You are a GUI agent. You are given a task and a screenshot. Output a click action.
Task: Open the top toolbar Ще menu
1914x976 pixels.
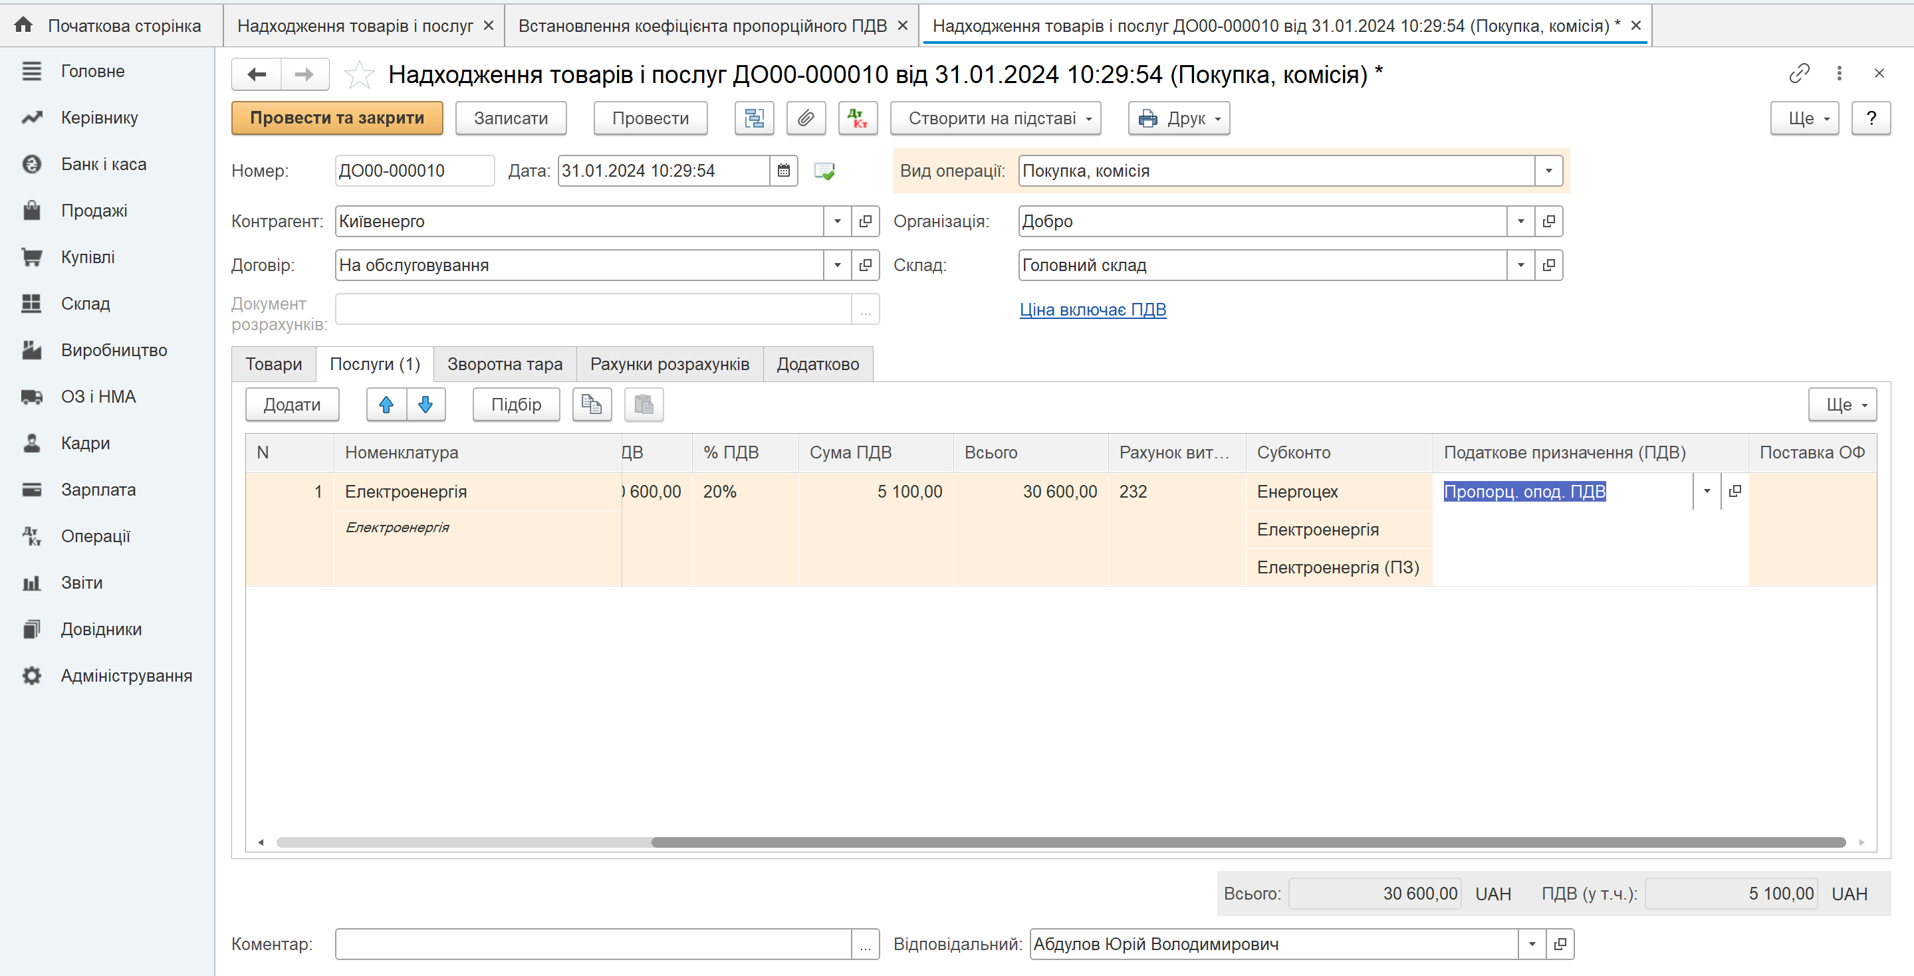point(1805,118)
